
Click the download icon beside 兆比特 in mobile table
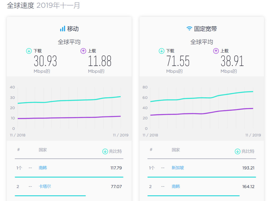click(105, 151)
